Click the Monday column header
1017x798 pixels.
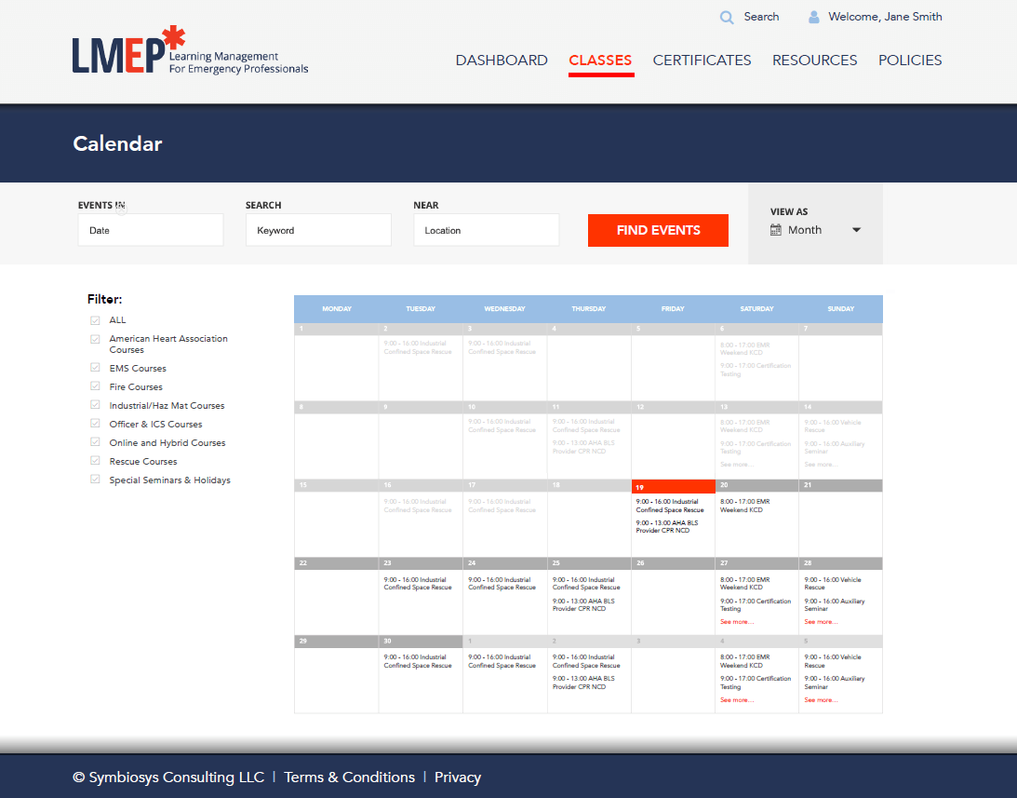point(337,309)
